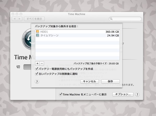Select the HDD1 row name
Screen dimensions: 156x116
point(44,32)
